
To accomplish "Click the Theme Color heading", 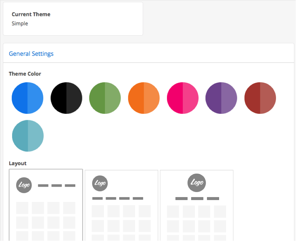I will pos(25,74).
